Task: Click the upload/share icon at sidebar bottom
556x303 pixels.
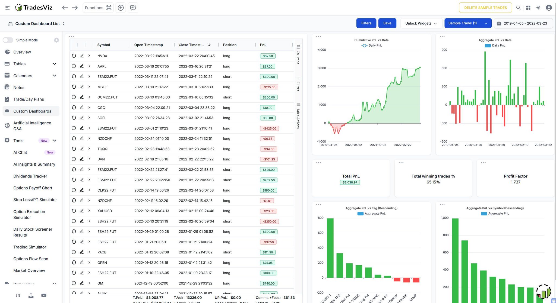Action: click(x=31, y=295)
